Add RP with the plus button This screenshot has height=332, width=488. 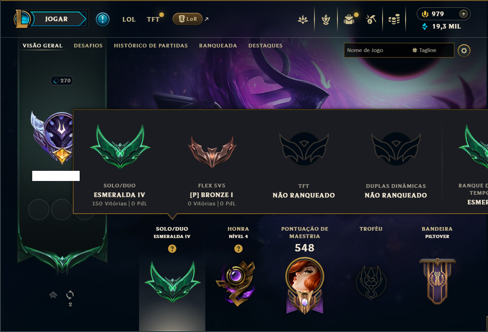pos(463,14)
